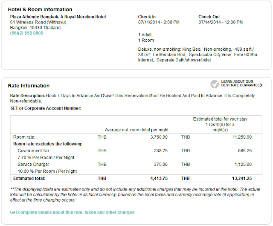Select the Rate Information heading
This screenshot has width=273, height=226.
pyautogui.click(x=29, y=86)
